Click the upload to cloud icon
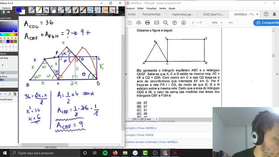 pyautogui.click(x=139, y=23)
